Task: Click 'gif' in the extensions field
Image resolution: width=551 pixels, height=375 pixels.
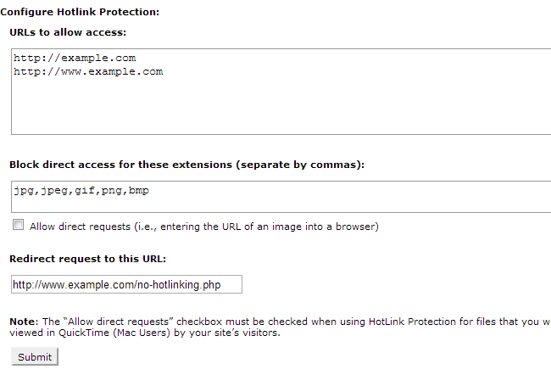Action: [x=86, y=191]
